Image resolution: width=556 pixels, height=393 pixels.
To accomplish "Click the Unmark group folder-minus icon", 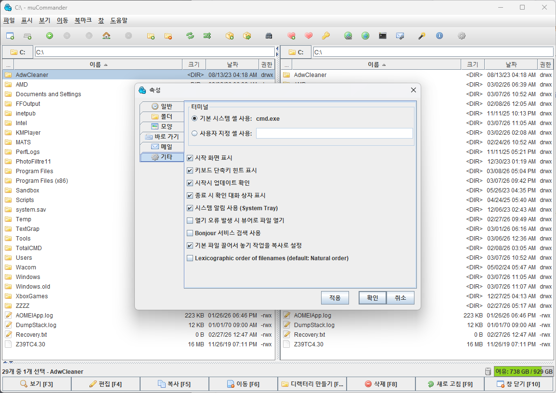I will point(168,36).
